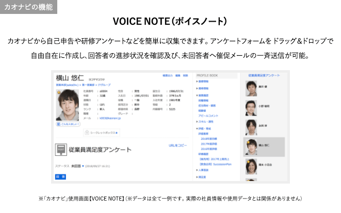Open ITグループ breadcrumb link
The height and width of the screenshot is (213, 341).
point(104,85)
